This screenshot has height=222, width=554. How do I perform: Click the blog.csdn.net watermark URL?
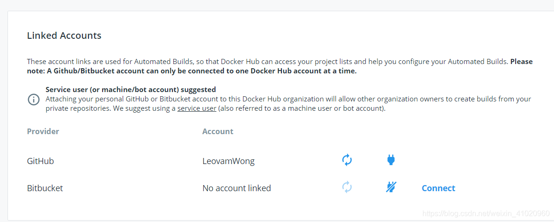(x=486, y=214)
